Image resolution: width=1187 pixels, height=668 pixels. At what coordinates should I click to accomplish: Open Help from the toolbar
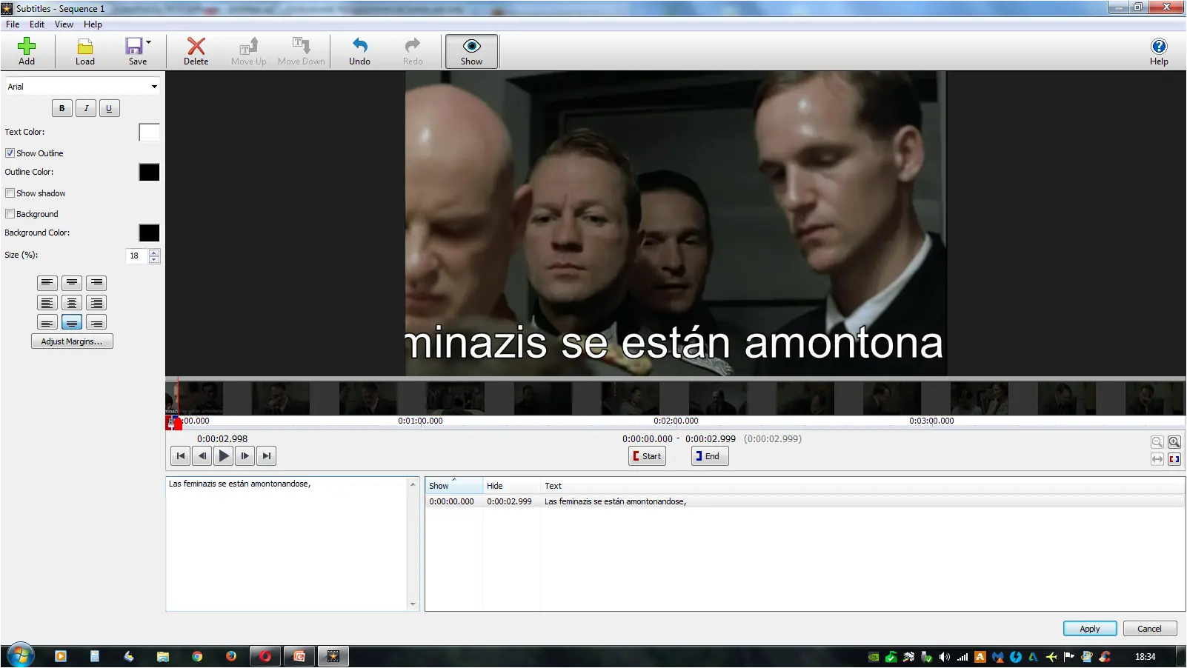[1159, 51]
